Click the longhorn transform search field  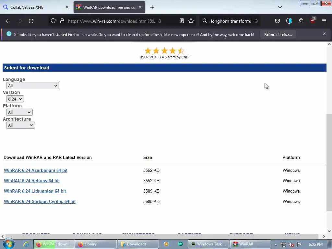pos(231,21)
